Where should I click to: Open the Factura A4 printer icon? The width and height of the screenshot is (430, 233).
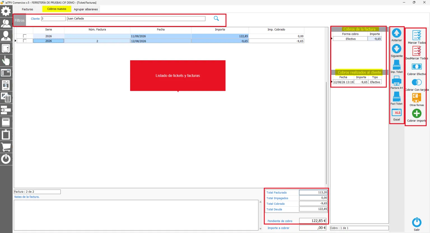click(x=396, y=81)
